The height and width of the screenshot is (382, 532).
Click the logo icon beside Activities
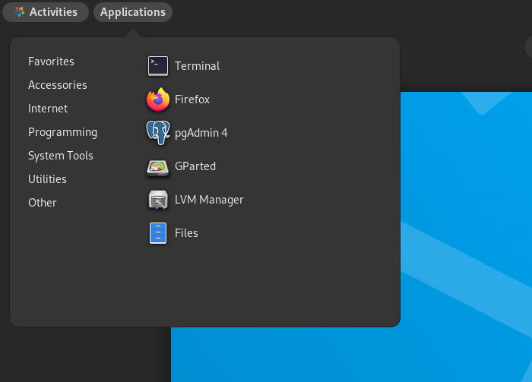pos(19,12)
